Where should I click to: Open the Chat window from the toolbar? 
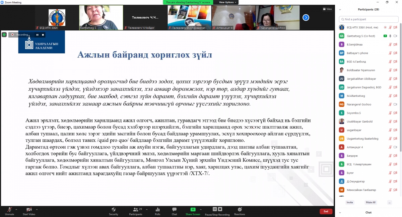[174, 209]
